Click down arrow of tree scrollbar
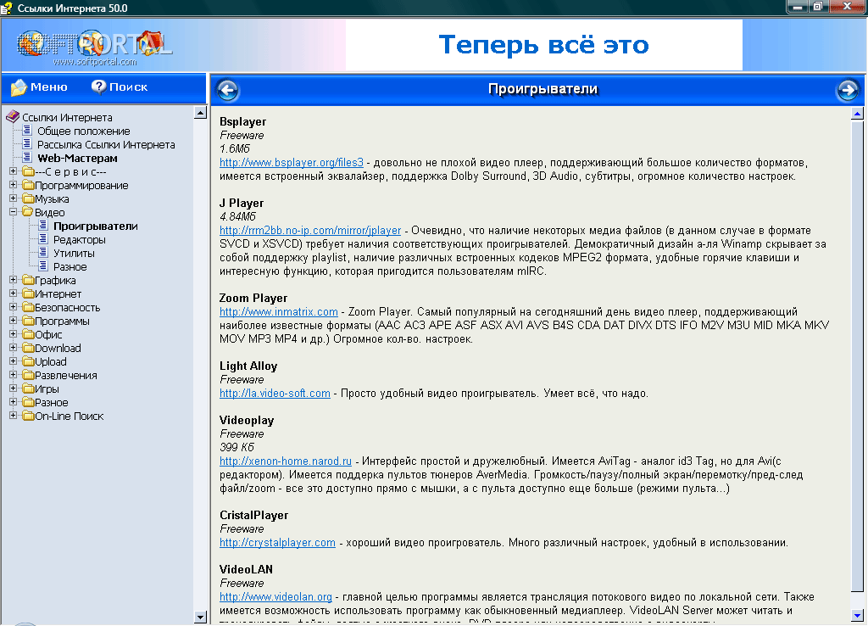 (200, 617)
